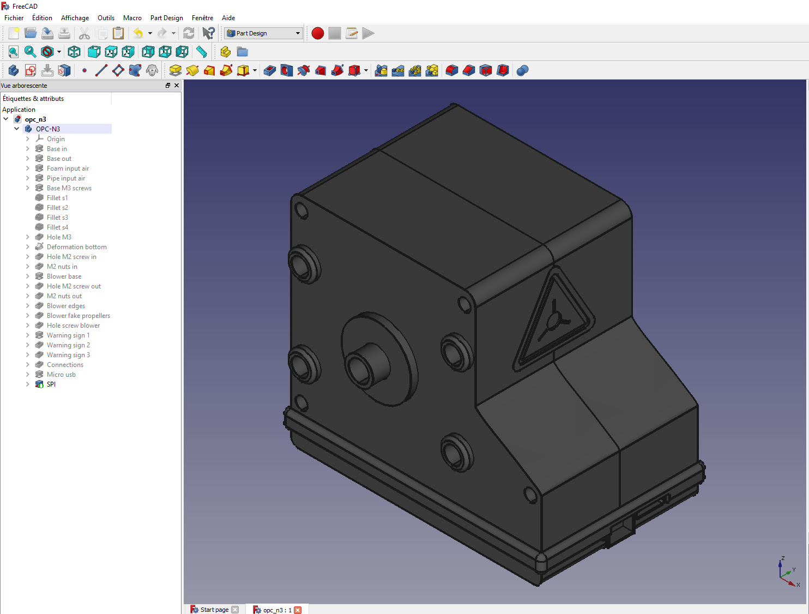809x614 pixels.
Task: Expand the Warning sign 1 node
Action: click(28, 335)
